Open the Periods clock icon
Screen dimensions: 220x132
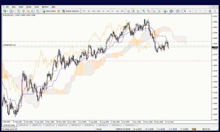171,11
